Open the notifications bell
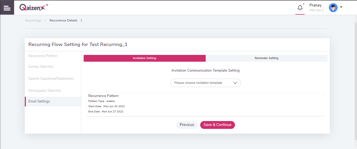The image size is (357, 149). [x=300, y=8]
